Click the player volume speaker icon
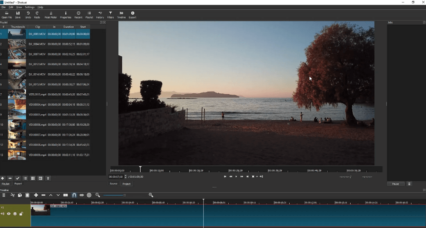Image resolution: width=426 pixels, height=228 pixels. 261,176
